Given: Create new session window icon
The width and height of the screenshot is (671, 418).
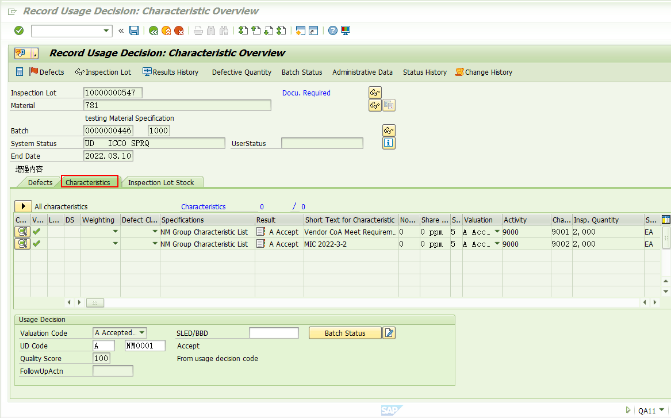Looking at the screenshot, I should (301, 30).
